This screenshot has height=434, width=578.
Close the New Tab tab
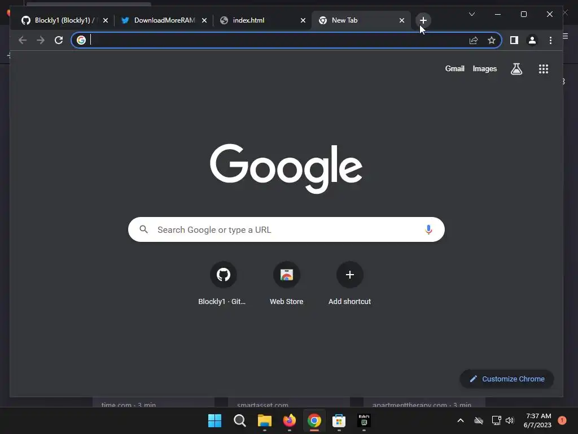tap(402, 20)
